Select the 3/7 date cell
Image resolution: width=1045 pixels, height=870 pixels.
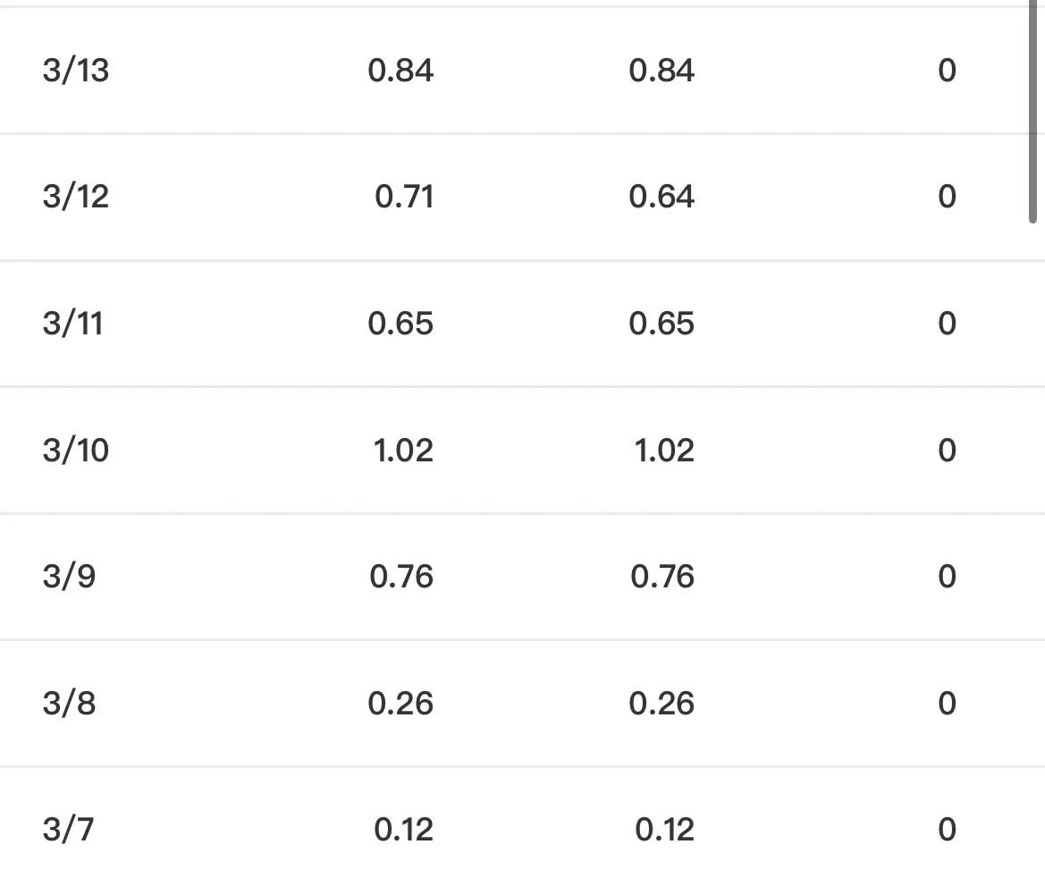[x=68, y=830]
